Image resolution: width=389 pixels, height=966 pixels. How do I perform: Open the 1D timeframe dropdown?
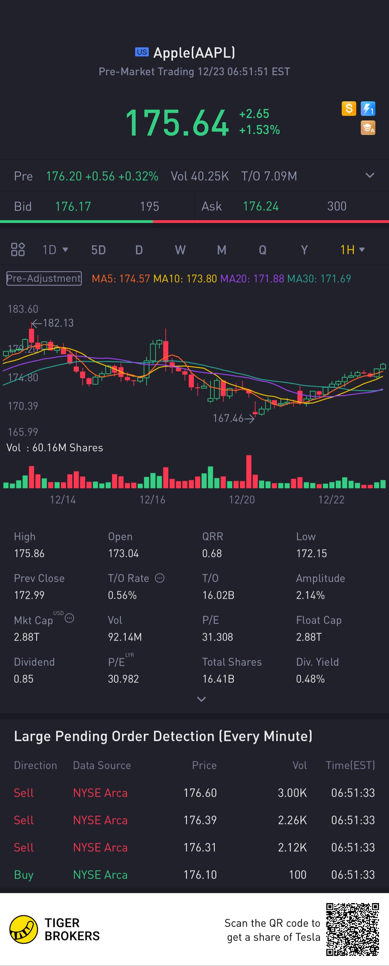point(55,250)
